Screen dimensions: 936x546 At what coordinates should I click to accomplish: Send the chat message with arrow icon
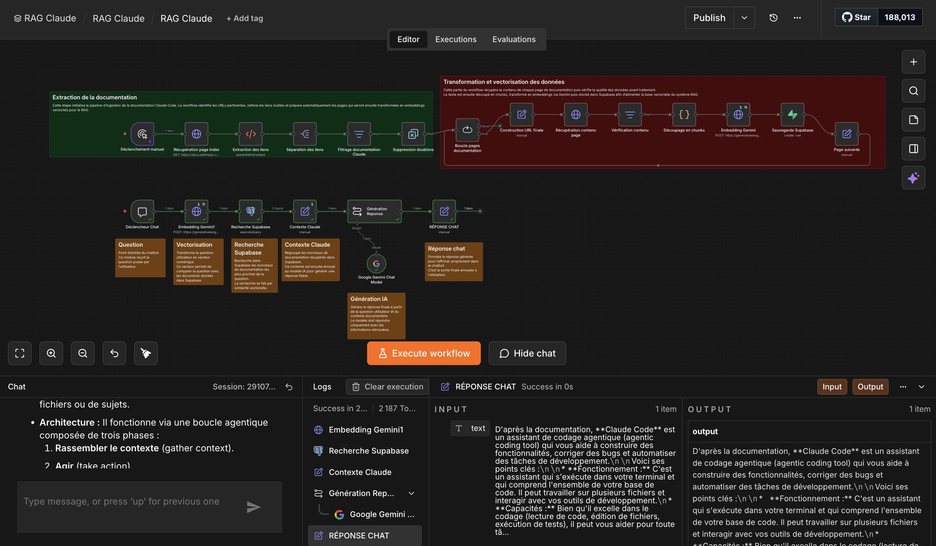pyautogui.click(x=254, y=507)
